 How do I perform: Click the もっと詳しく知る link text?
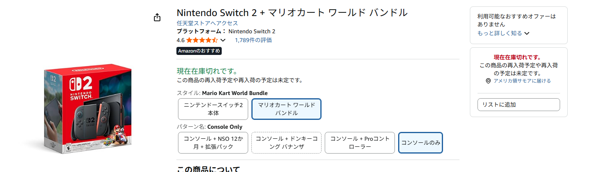click(x=500, y=33)
